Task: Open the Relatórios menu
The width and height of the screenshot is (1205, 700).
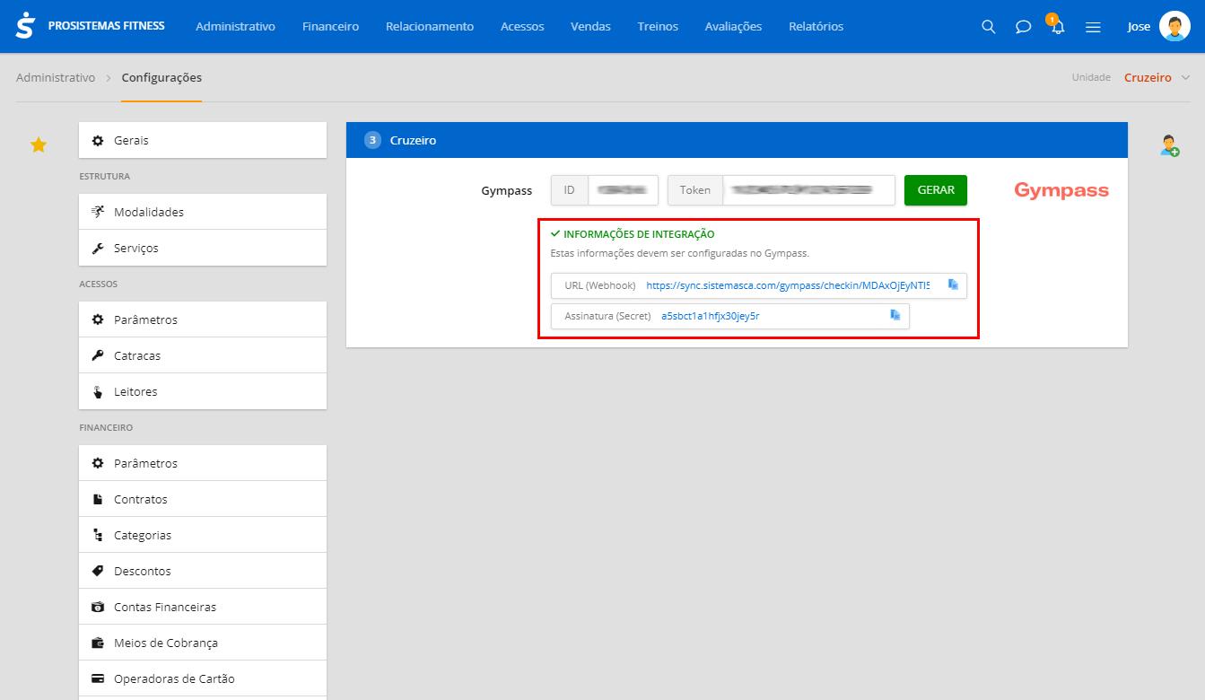Action: click(816, 27)
